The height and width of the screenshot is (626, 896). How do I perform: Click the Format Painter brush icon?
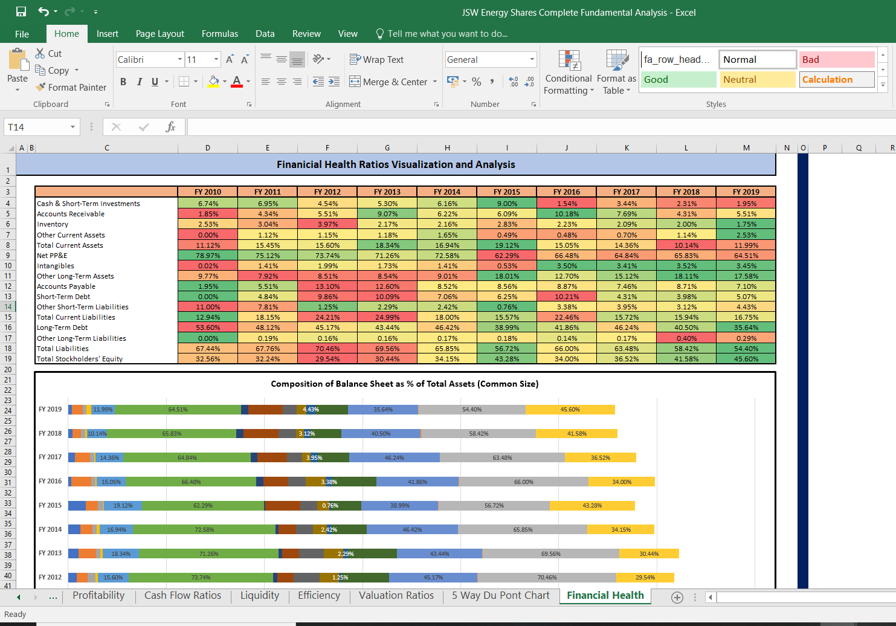(x=40, y=87)
